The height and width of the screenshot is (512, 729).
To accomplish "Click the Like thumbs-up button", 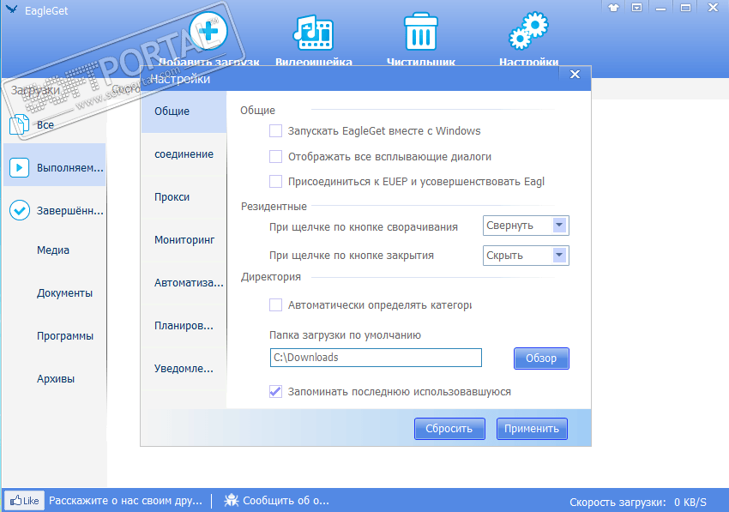I will pos(25,500).
